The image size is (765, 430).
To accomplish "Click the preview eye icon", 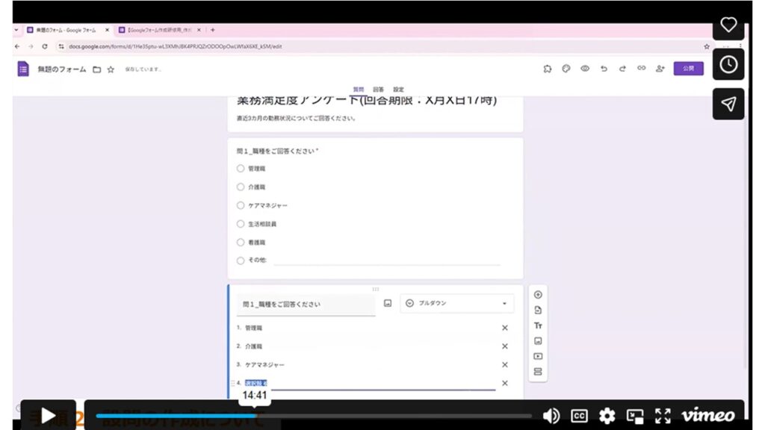I will pos(585,69).
